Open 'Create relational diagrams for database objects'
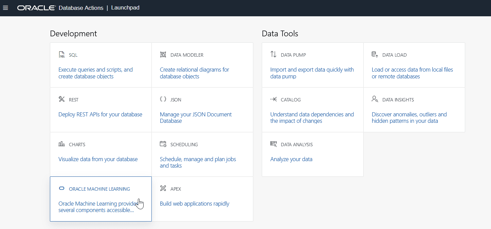Image resolution: width=491 pixels, height=229 pixels. 195,73
